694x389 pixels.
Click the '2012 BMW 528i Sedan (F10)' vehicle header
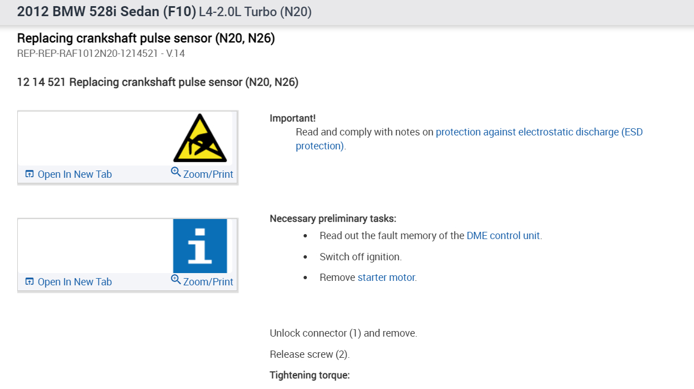coord(106,12)
